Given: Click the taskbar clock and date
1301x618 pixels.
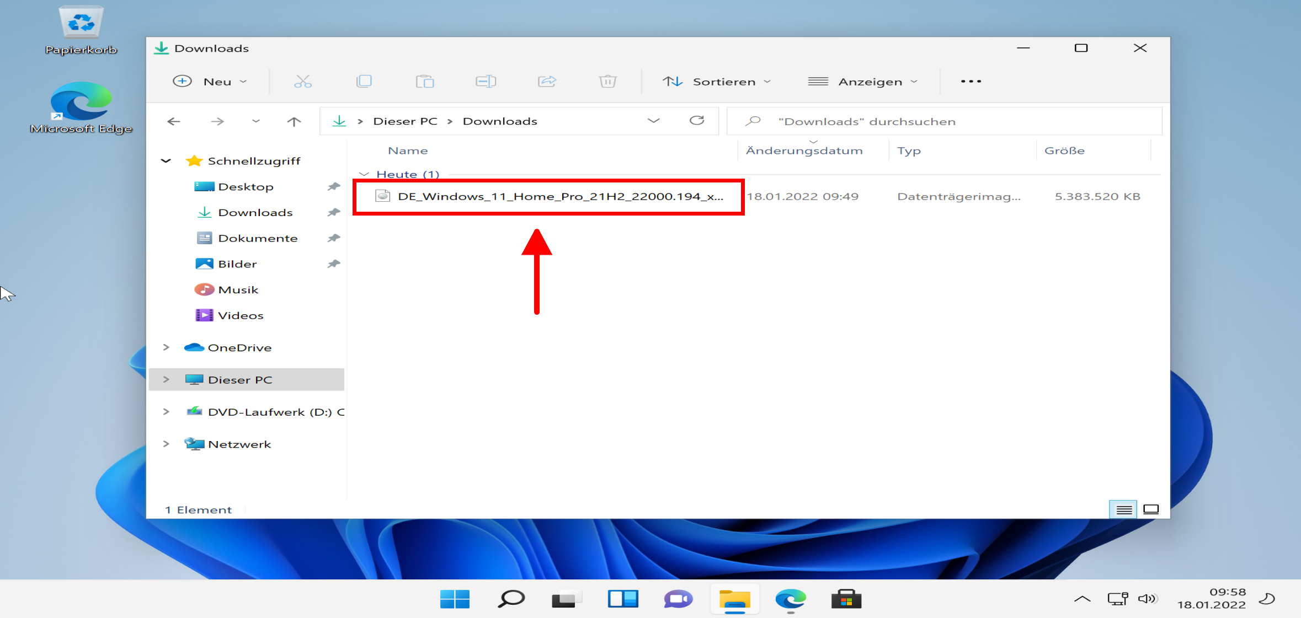Looking at the screenshot, I should point(1212,599).
